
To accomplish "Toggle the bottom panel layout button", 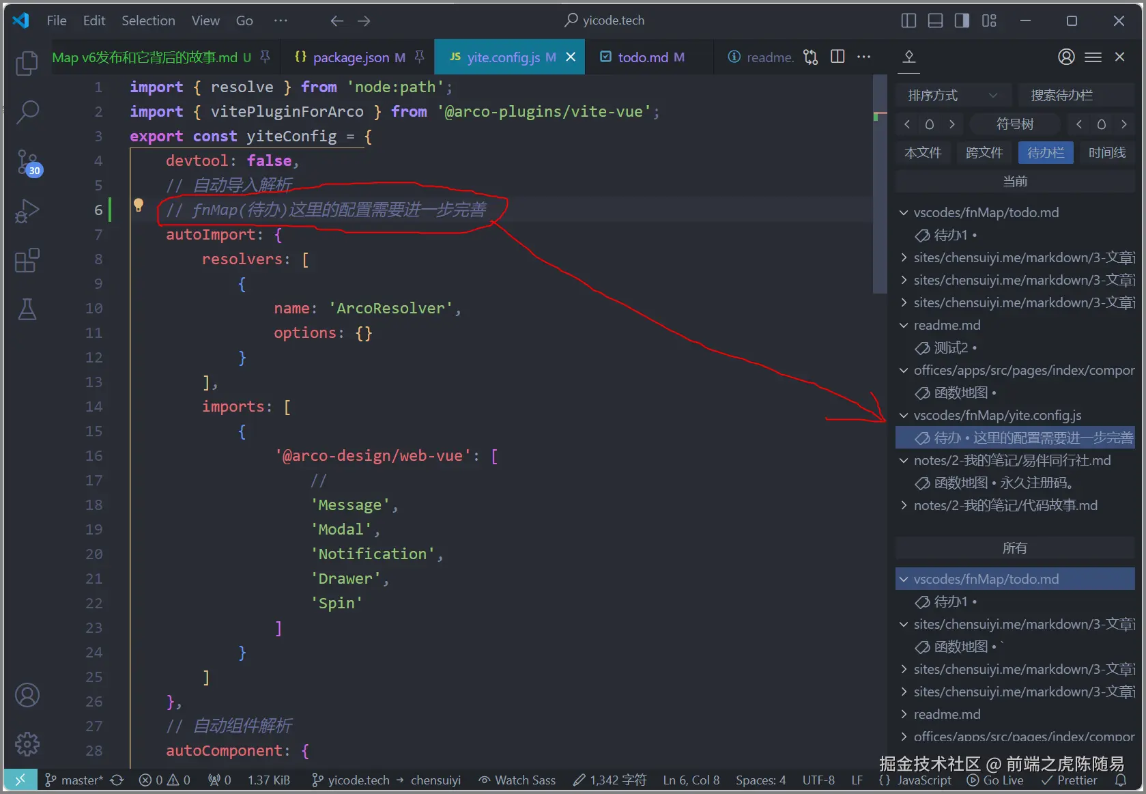I will point(935,21).
